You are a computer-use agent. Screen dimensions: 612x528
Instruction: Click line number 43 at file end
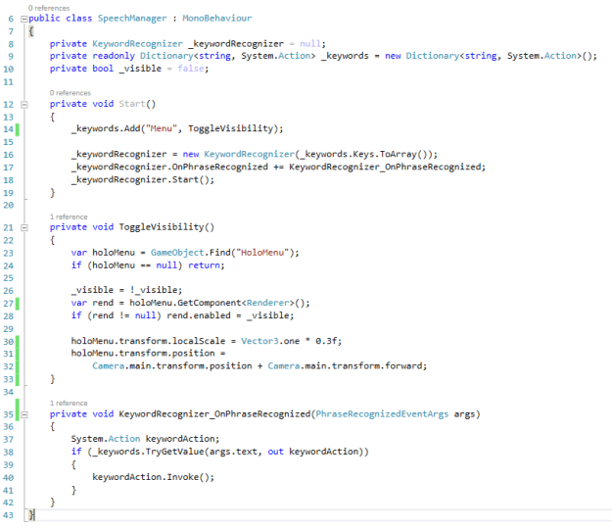[x=11, y=514]
